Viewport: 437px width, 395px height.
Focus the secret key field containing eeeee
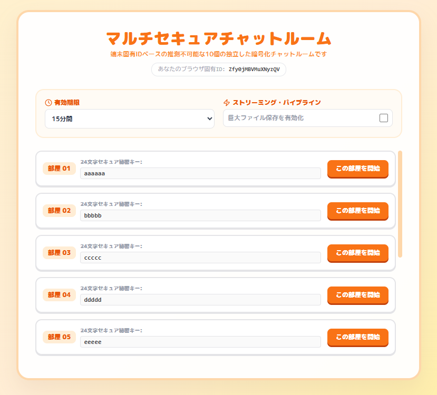tap(200, 342)
